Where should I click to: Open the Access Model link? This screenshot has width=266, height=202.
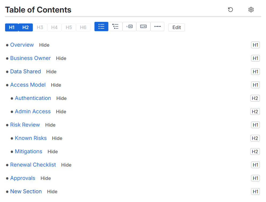click(28, 85)
